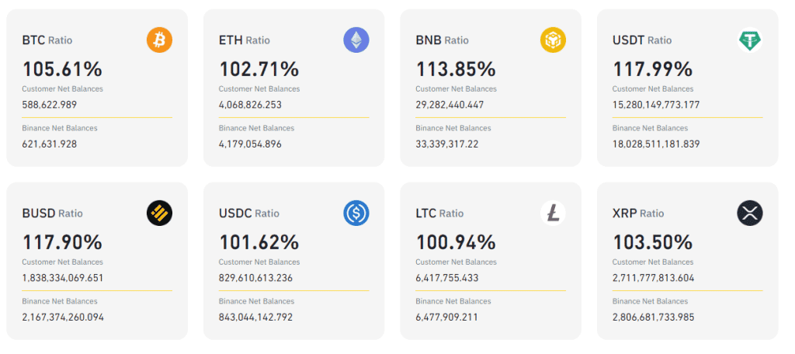Screen dimensions: 795x354
Task: Click Customer Net Balances label in USDT card
Action: click(652, 88)
